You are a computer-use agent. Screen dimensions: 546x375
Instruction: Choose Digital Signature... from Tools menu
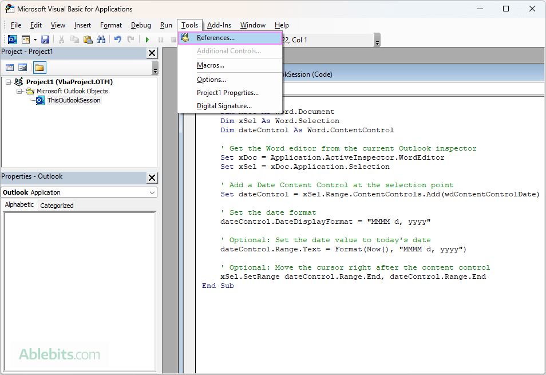(x=230, y=106)
